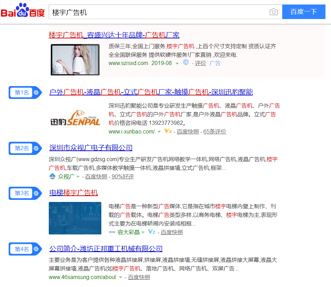Click snippet text 深圳众视广(www.gdzsg.com)
Viewport: 331px width, 287px height.
[x=84, y=159]
